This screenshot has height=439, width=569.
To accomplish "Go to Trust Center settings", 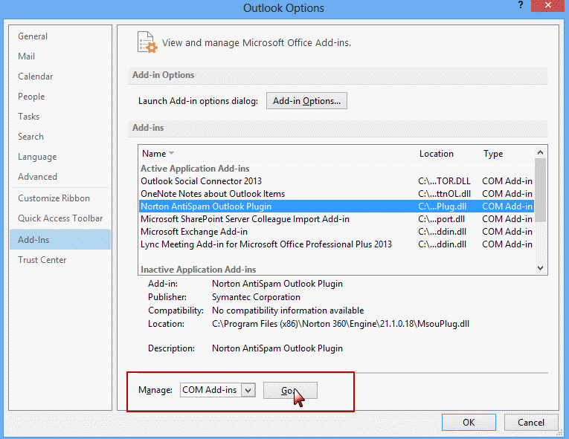I will (42, 260).
